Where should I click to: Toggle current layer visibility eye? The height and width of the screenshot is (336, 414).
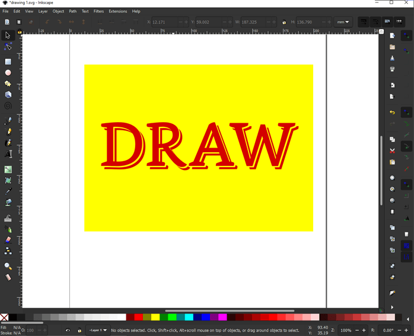[68, 330]
